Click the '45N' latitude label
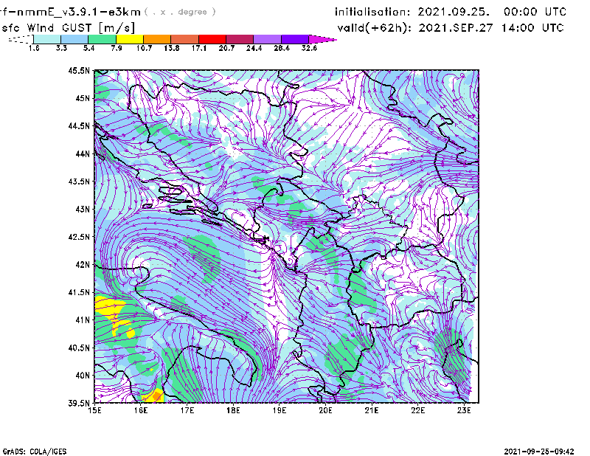The height and width of the screenshot is (456, 590). click(83, 98)
